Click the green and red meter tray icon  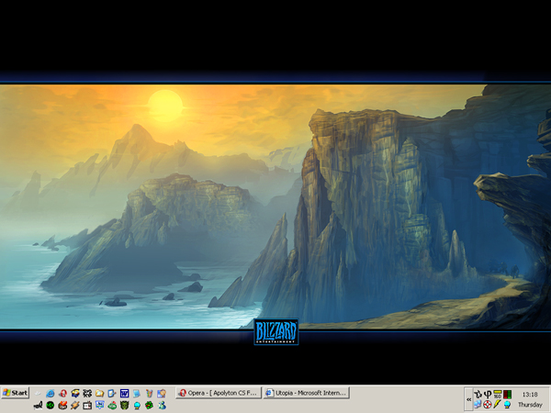click(507, 394)
